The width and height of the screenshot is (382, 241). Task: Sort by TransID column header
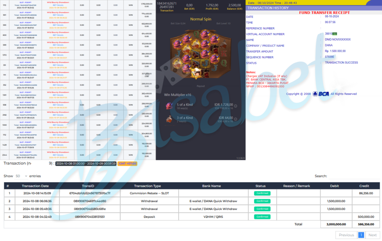coord(88,186)
